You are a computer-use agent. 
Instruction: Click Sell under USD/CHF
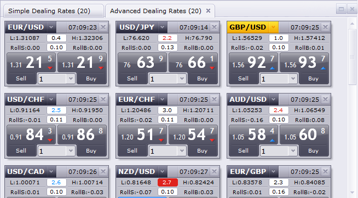21,151
